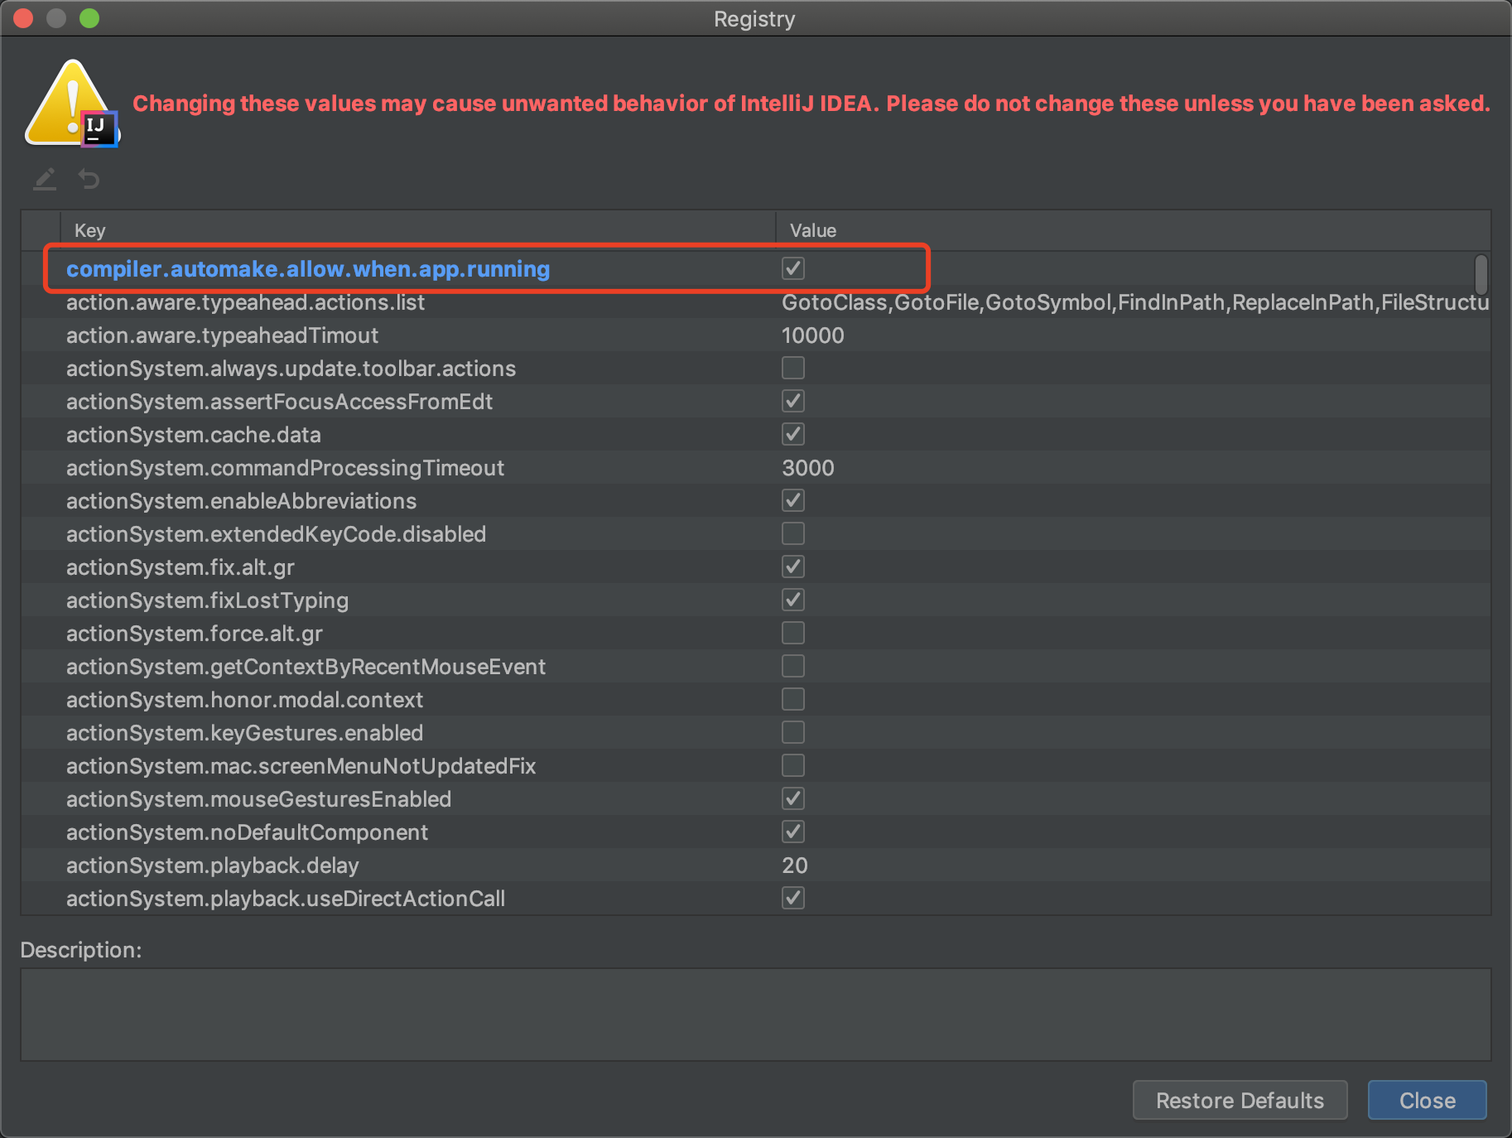Toggle actionSystem.assertFocusAccessFromEdt checkbox

793,401
